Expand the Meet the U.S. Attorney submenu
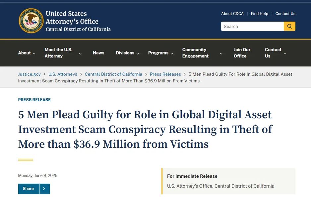Screen dimensions: 311x203 [x=80, y=53]
